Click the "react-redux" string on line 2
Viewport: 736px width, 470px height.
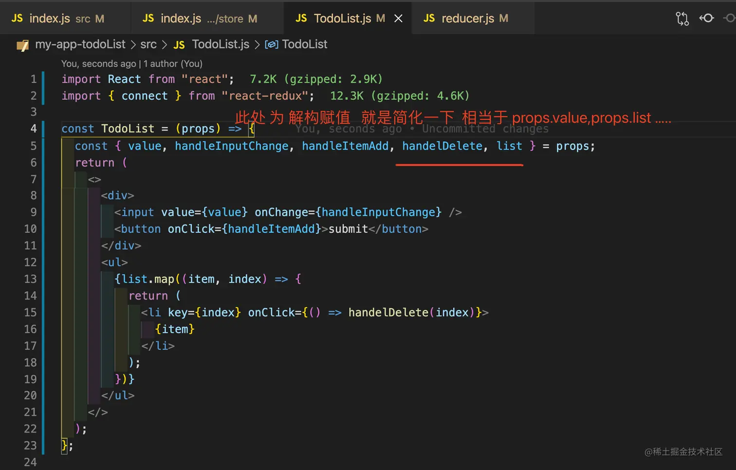pos(265,95)
